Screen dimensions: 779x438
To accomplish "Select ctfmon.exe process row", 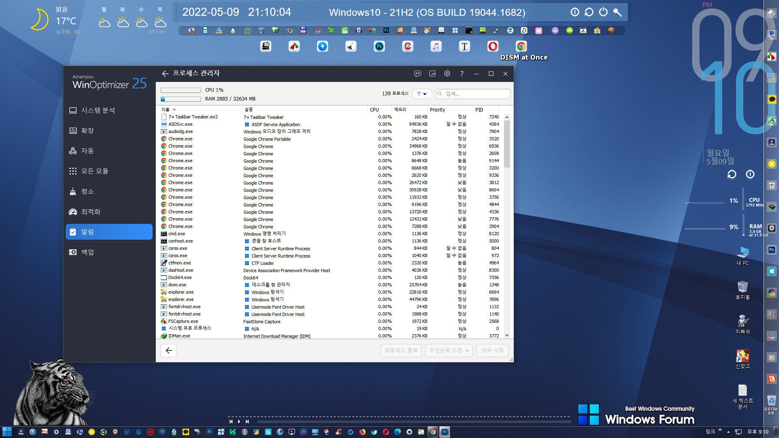I will click(330, 263).
